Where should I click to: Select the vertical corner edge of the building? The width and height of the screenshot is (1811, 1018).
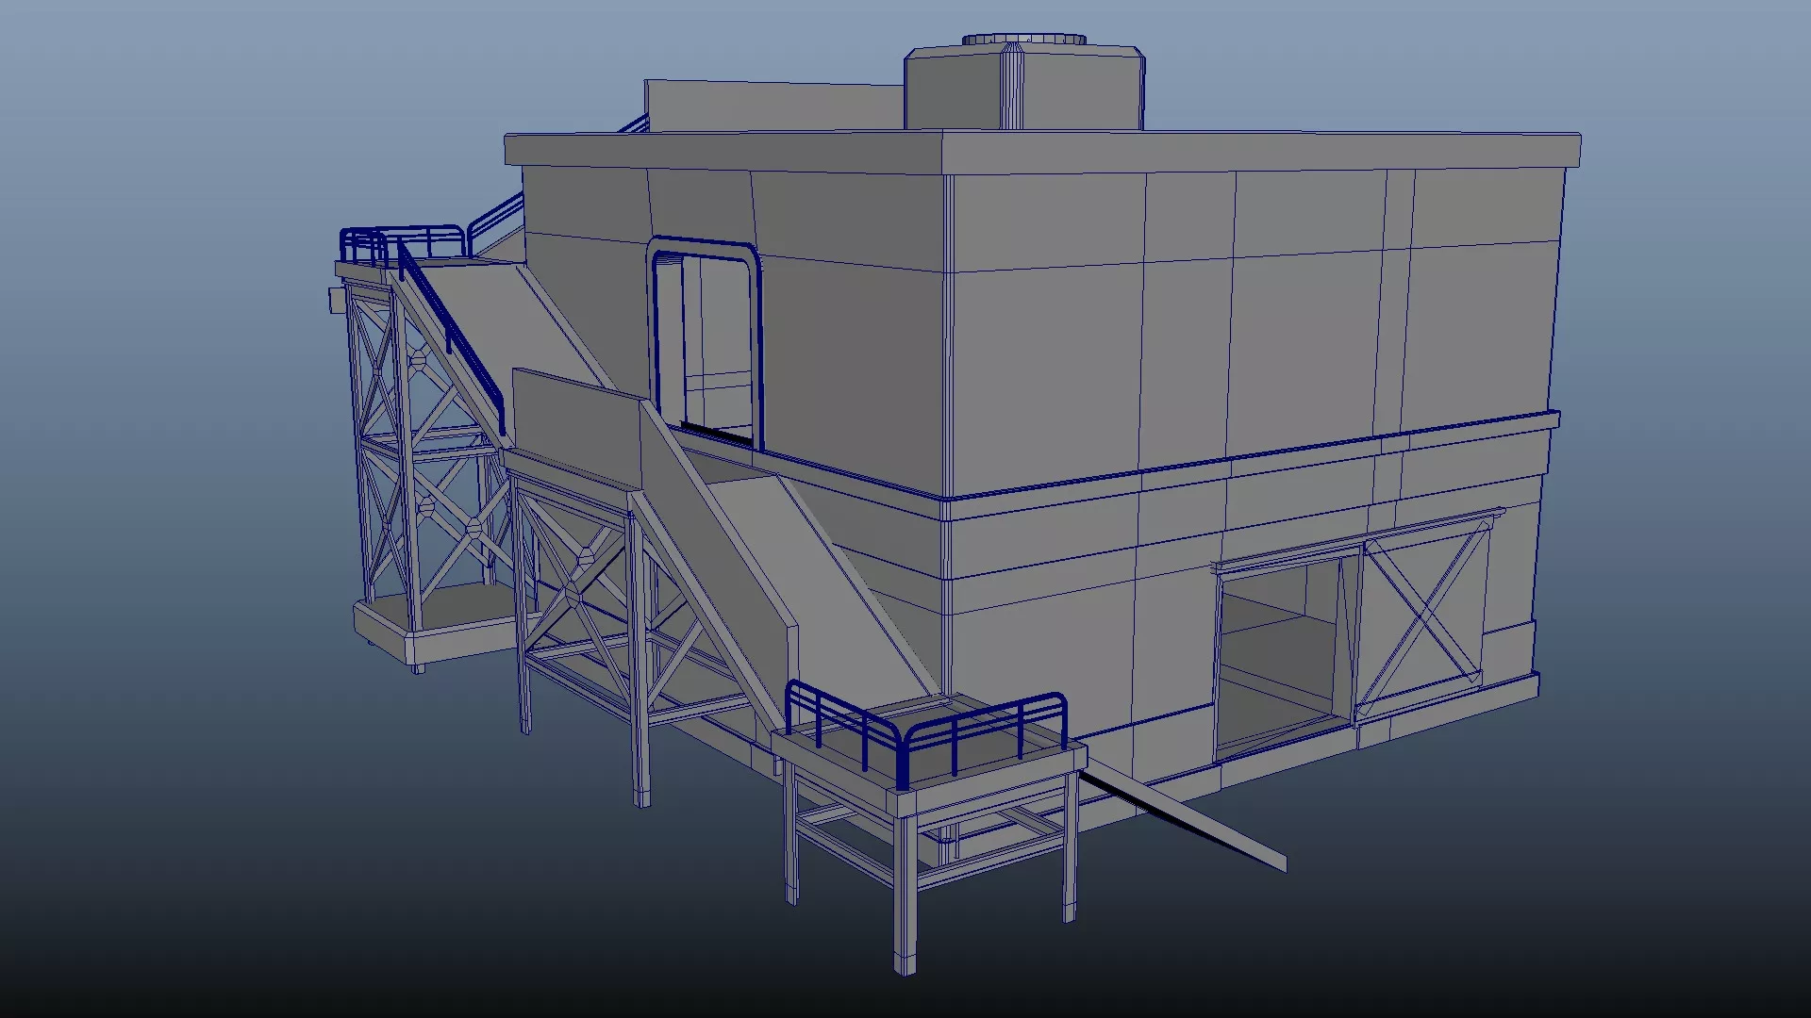tap(947, 330)
